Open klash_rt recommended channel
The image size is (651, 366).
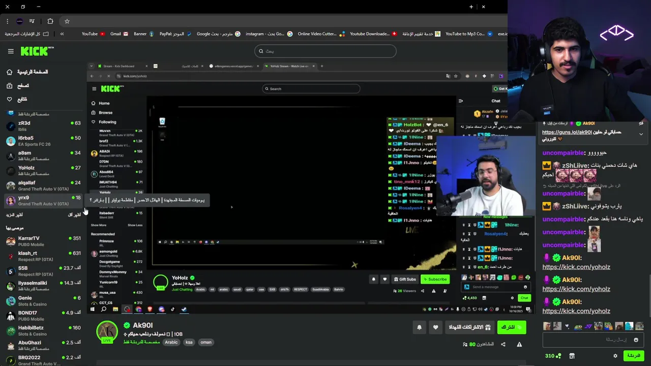43,256
